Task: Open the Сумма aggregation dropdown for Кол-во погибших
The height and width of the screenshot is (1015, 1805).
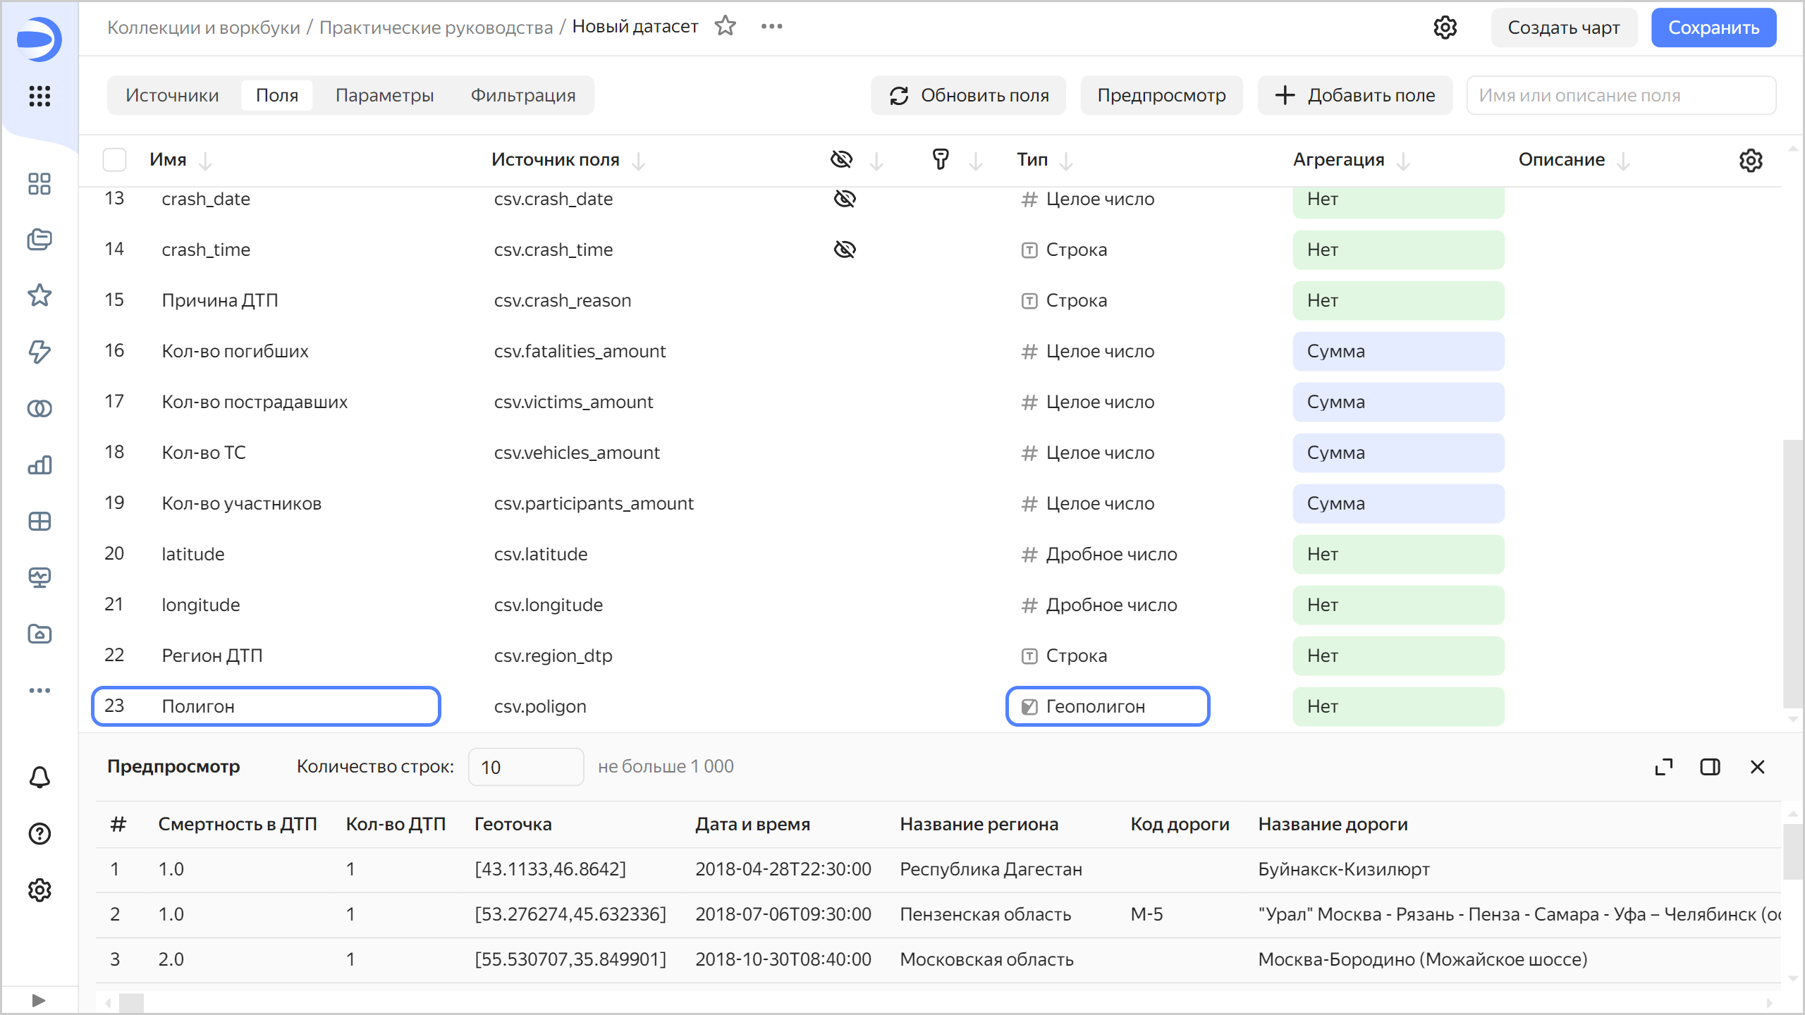Action: tap(1397, 351)
